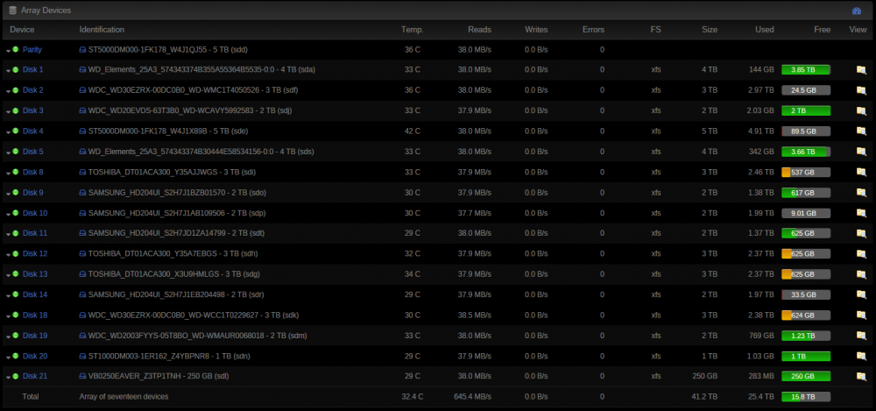Open the dropdown arrow beside Disk 14

[9, 295]
